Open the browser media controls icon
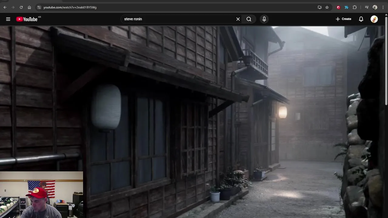Image resolution: width=388 pixels, height=218 pixels. 367,7
